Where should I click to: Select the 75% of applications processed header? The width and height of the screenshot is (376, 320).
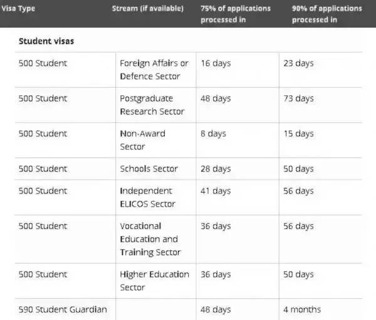point(236,14)
